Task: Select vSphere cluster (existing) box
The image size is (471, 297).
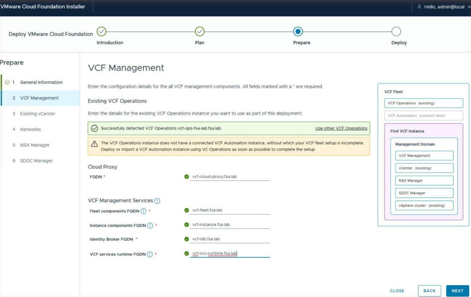Action: pyautogui.click(x=424, y=206)
